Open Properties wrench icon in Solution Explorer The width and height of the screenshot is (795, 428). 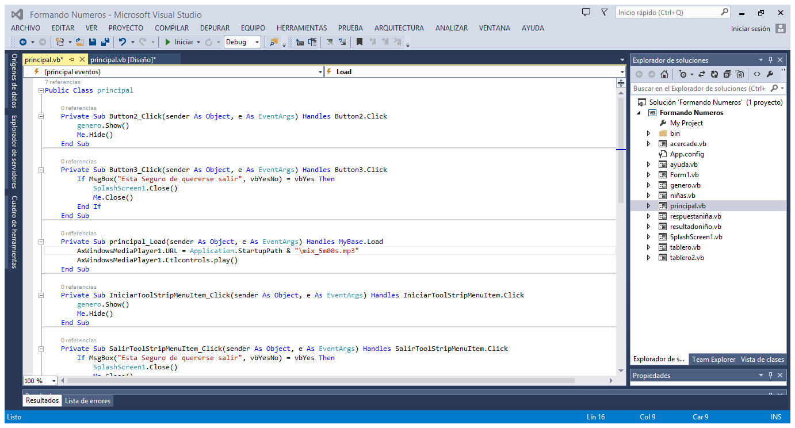click(x=770, y=74)
